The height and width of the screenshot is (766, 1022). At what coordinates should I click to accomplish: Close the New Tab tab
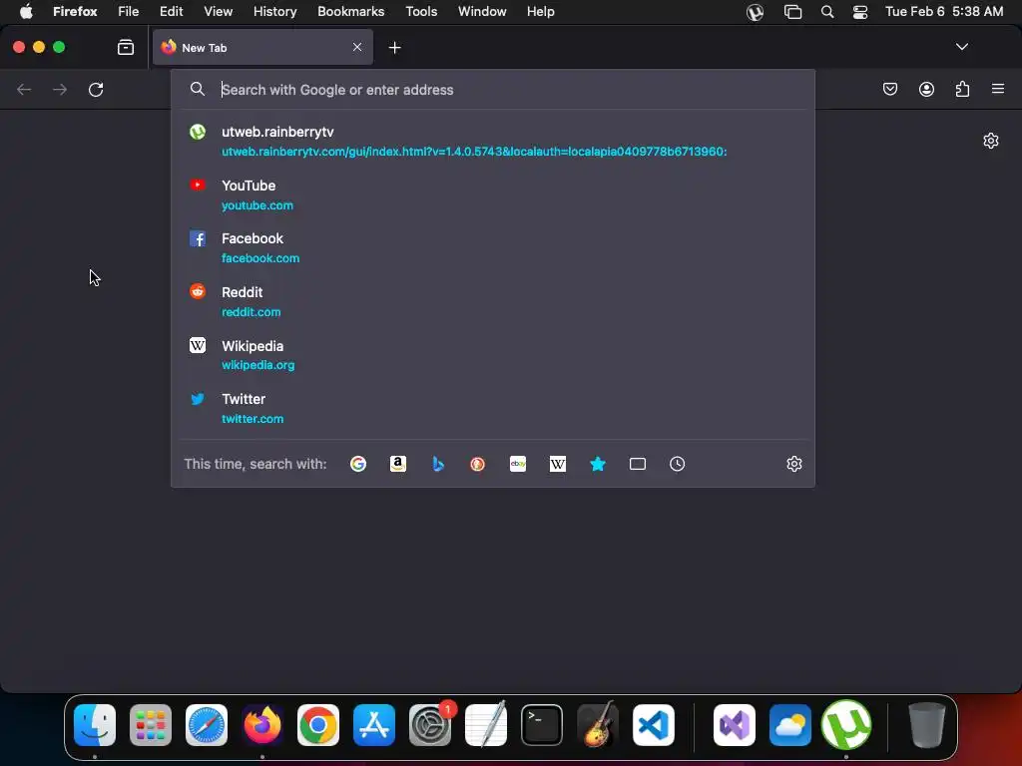tap(357, 47)
